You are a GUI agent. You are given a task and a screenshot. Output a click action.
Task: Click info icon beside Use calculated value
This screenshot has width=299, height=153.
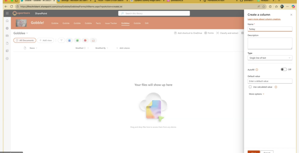click(x=276, y=87)
